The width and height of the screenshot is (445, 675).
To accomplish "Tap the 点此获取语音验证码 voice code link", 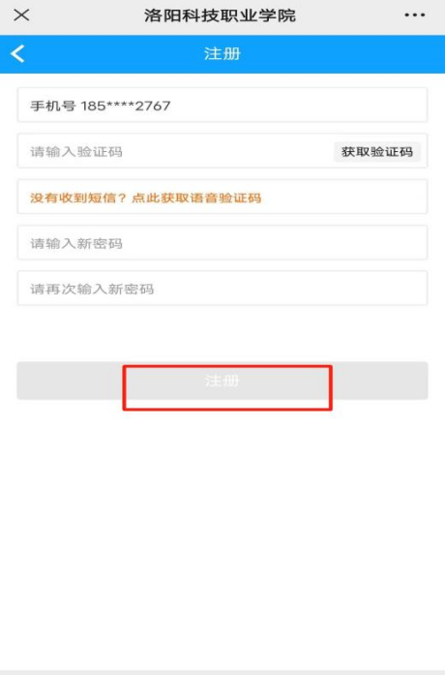I will coord(196,198).
